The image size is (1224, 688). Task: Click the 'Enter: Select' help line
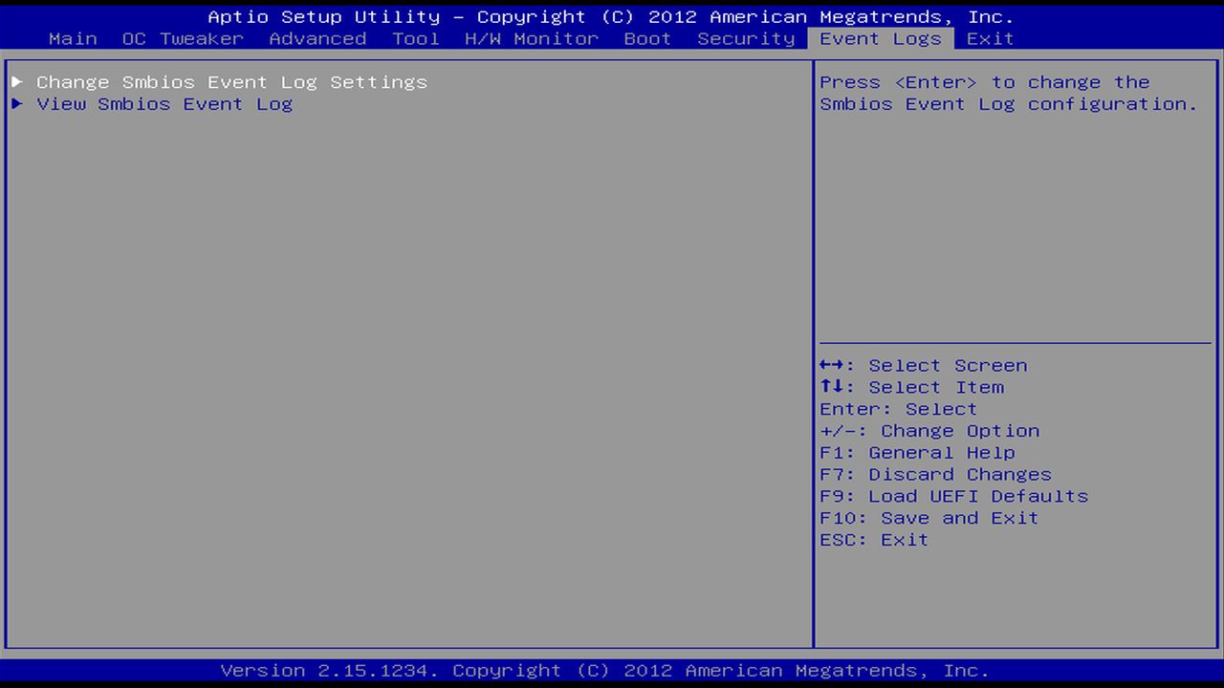pos(898,409)
